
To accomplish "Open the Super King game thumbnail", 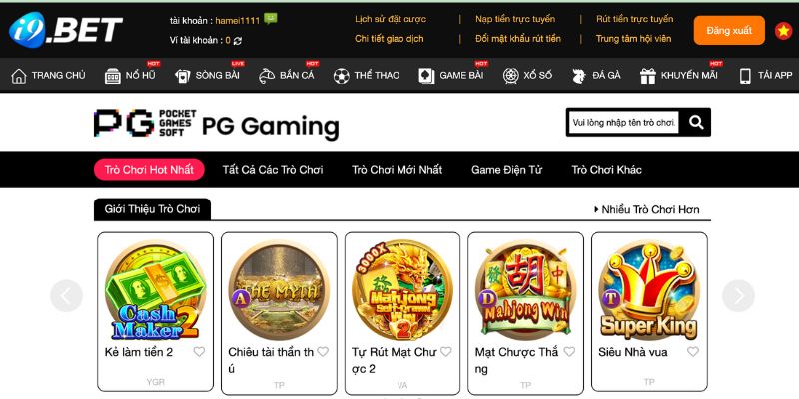I will [648, 290].
